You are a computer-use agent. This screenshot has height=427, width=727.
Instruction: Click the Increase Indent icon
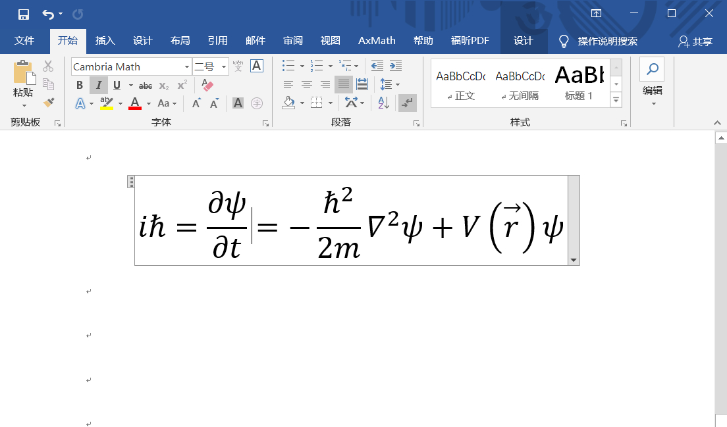[x=396, y=66]
